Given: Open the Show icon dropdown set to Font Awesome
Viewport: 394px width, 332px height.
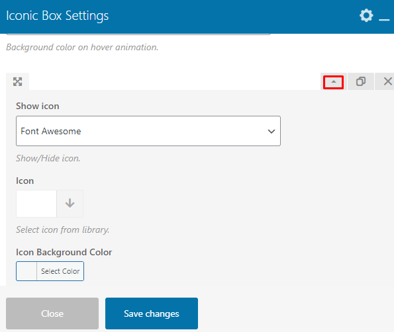Looking at the screenshot, I should 148,131.
